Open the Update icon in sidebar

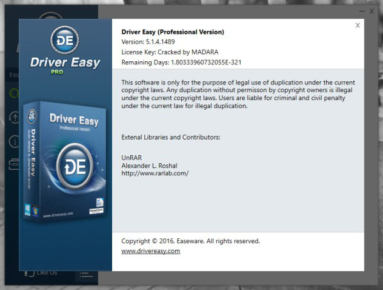click(x=14, y=117)
